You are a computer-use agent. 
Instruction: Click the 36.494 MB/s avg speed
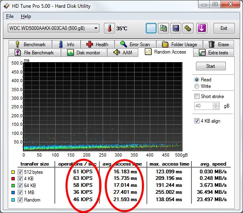pos(211,192)
